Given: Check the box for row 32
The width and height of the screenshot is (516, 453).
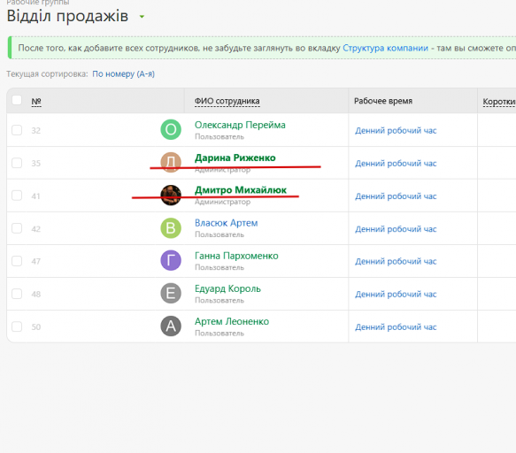Looking at the screenshot, I should 17,130.
